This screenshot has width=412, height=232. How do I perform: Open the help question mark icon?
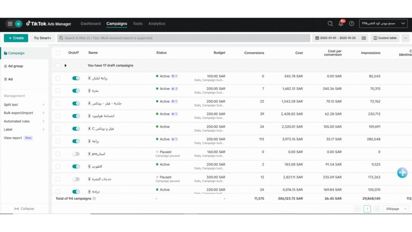pyautogui.click(x=352, y=24)
